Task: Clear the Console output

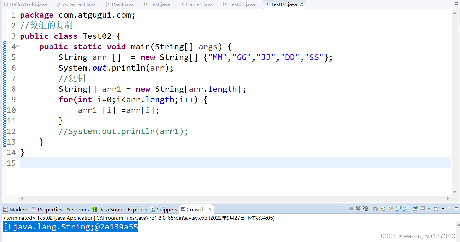Action: [x=375, y=208]
